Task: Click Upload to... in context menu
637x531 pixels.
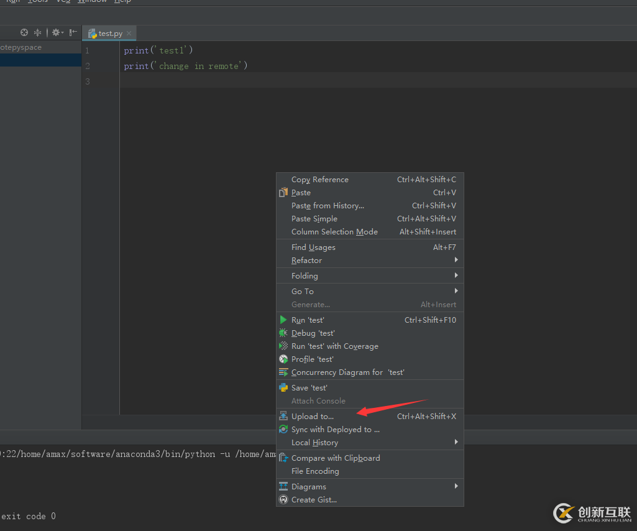Action: (312, 417)
